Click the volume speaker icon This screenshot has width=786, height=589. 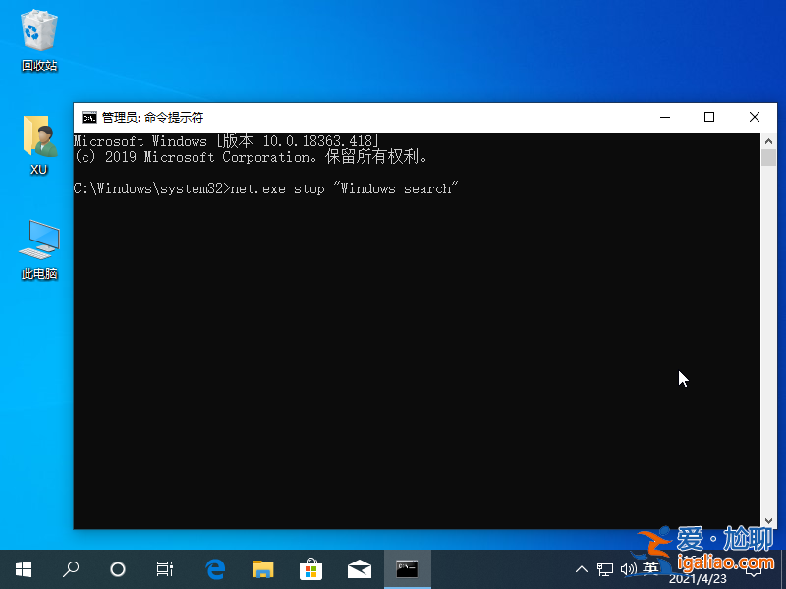pos(630,569)
